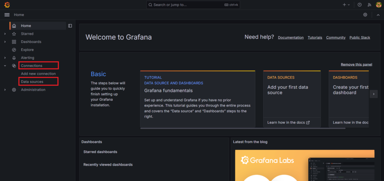Viewport: 384px width, 181px height.
Task: Click the plus new item icon
Action: pos(344,4)
